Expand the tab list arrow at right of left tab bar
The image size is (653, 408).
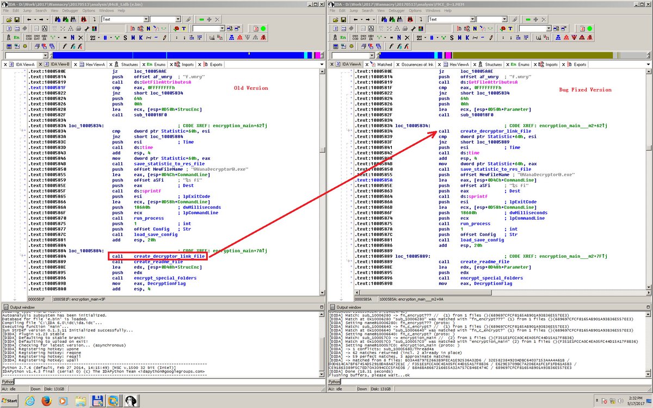coord(322,64)
